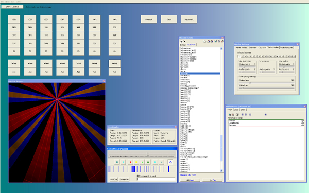Click the third icon in Performance toolbar

(237, 114)
